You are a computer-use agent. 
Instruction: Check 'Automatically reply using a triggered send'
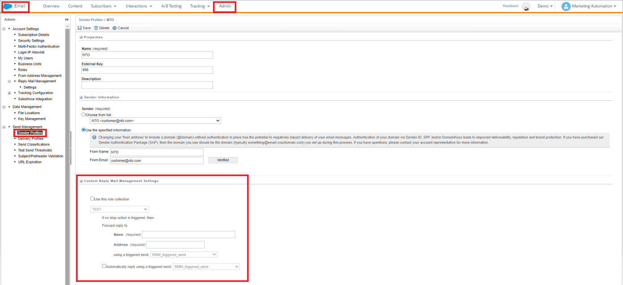pos(104,266)
